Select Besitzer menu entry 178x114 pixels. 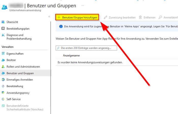tap(11, 60)
